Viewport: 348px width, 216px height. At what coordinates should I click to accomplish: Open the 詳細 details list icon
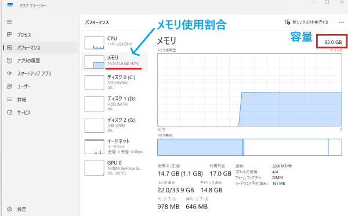[x=9, y=99]
